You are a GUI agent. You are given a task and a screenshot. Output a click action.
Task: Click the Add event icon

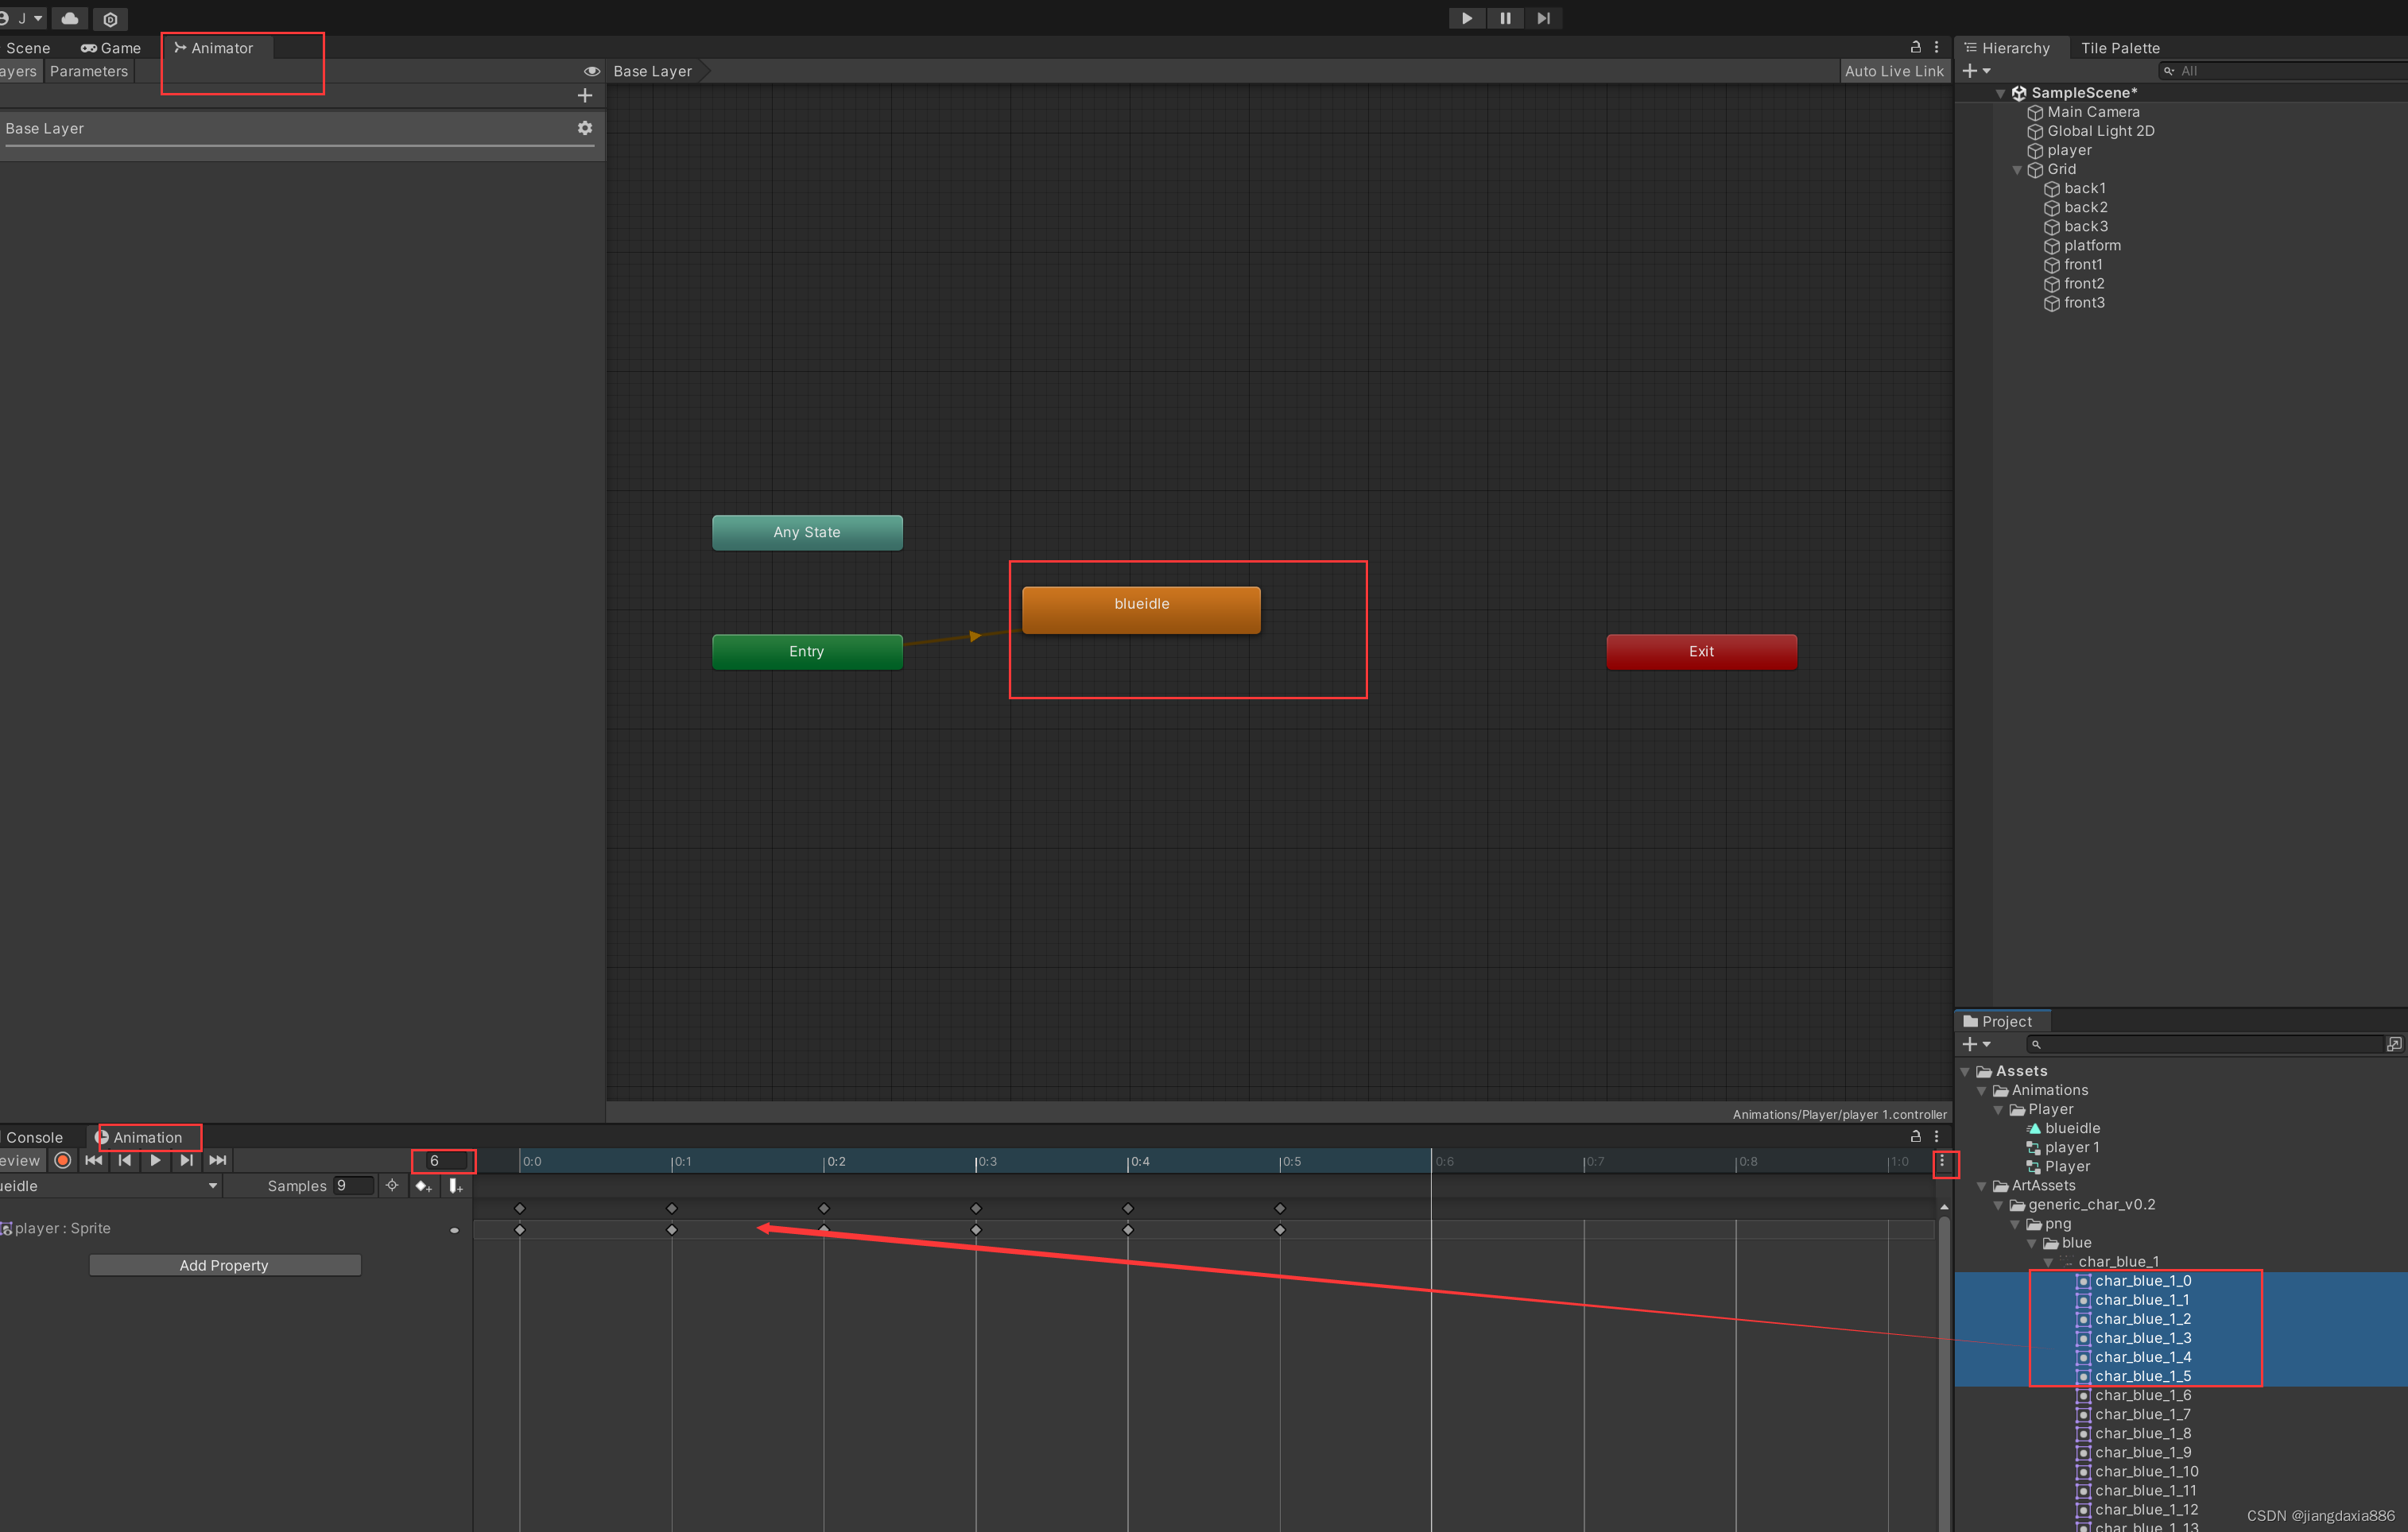[456, 1186]
